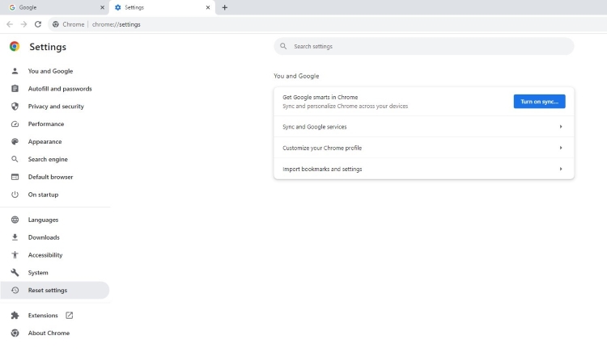This screenshot has width=607, height=352.
Task: Open a new tab with the plus button
Action: (x=224, y=7)
